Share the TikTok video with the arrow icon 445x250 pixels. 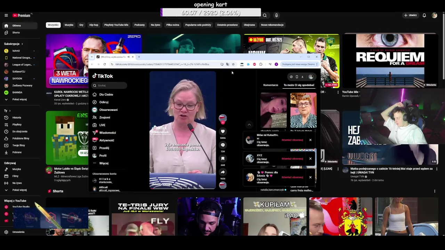tap(223, 172)
